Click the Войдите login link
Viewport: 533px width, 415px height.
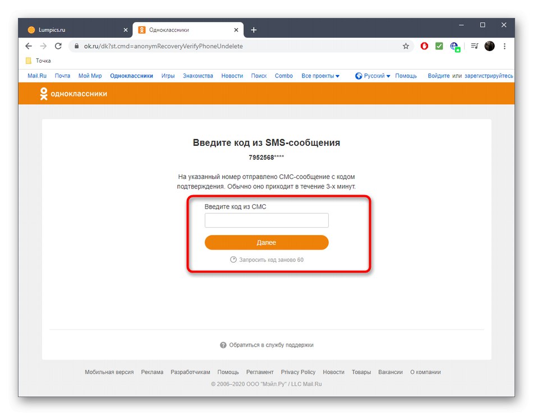pyautogui.click(x=439, y=76)
